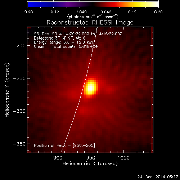
Task: Click the white end of the colorbar
Action: point(156,4)
